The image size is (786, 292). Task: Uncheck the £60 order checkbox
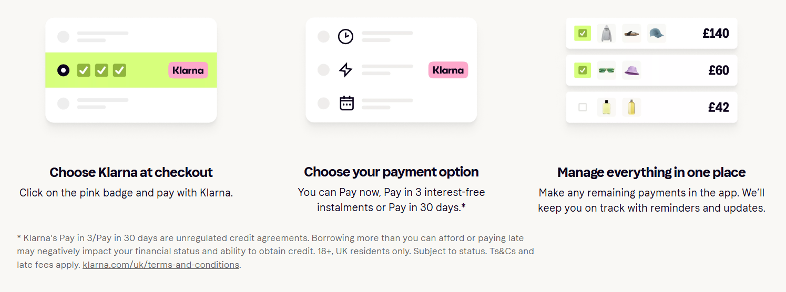click(582, 70)
